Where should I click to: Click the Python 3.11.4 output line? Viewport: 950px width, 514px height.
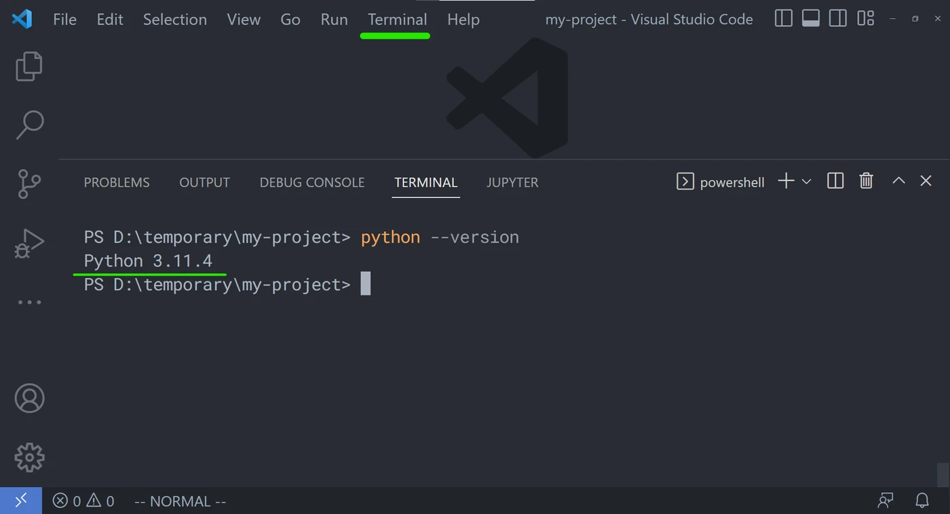[x=148, y=261]
